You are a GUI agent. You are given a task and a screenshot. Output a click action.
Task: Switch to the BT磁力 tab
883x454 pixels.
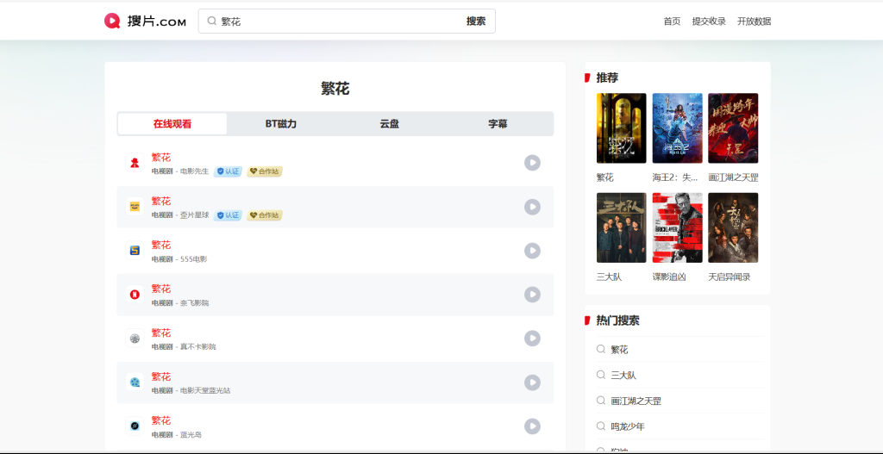[281, 124]
